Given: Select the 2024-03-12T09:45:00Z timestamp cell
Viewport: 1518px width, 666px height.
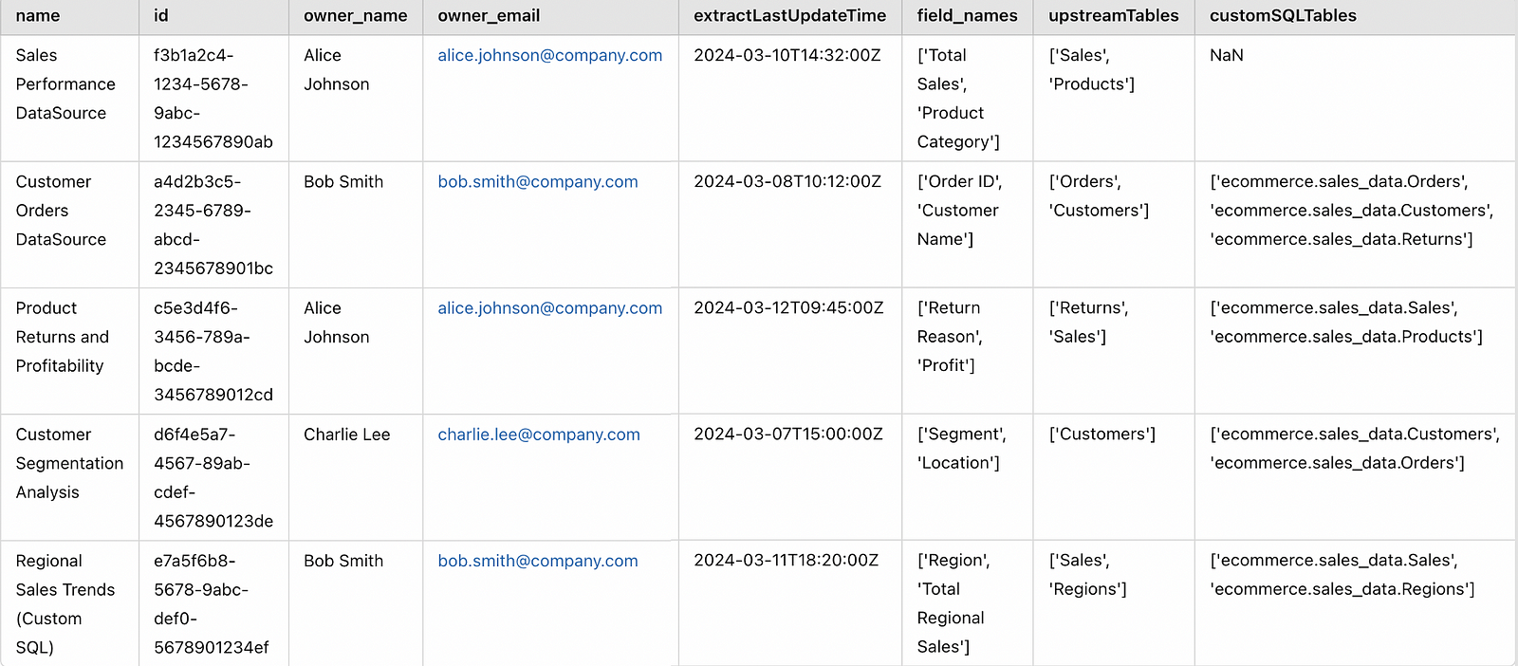Looking at the screenshot, I should pyautogui.click(x=787, y=308).
